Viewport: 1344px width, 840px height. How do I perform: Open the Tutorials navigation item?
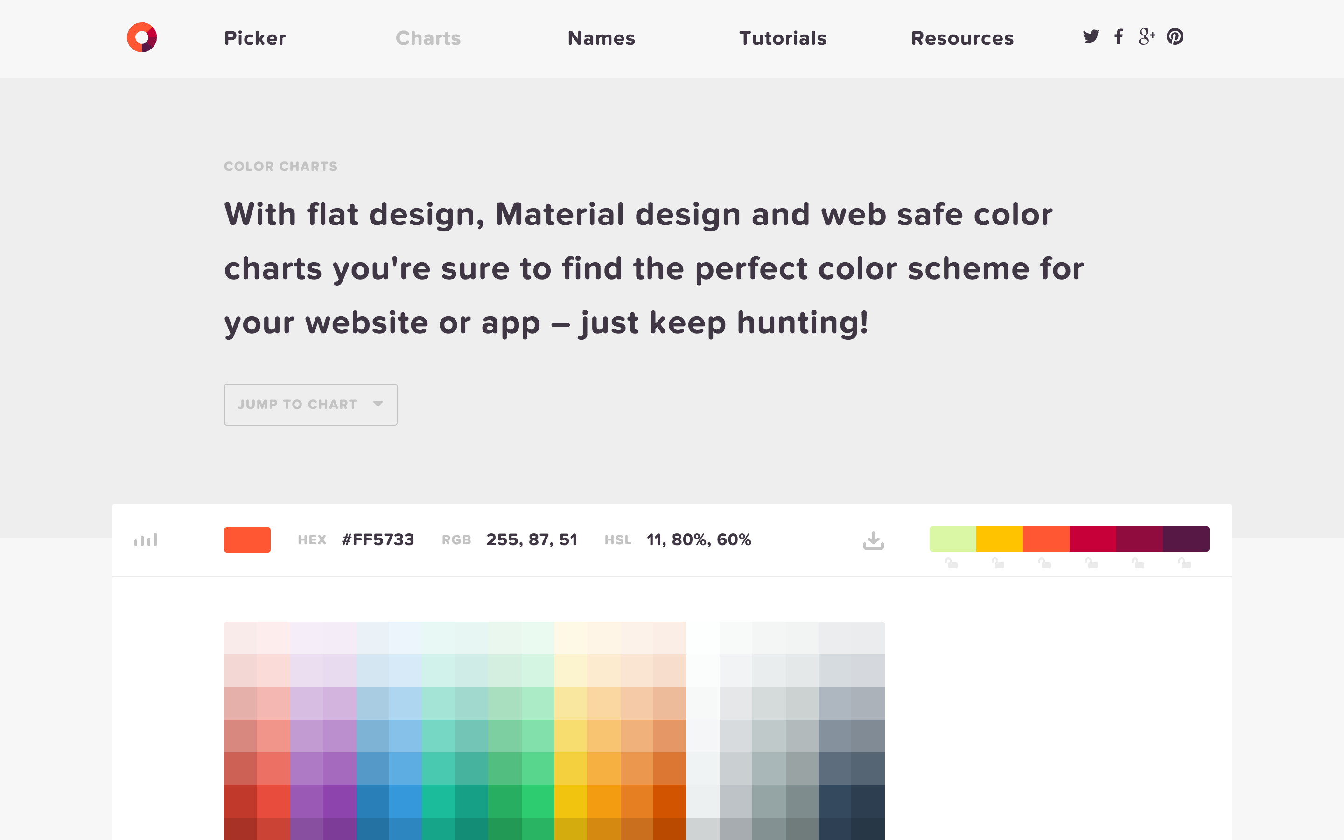coord(783,38)
